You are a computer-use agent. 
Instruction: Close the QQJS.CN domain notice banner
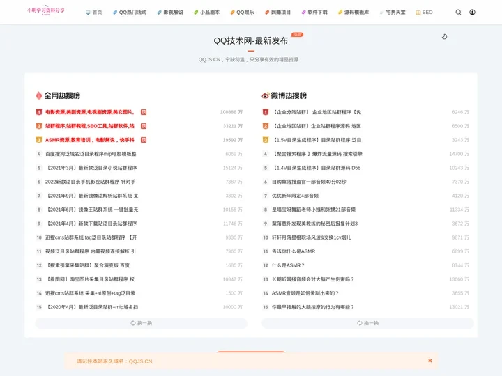[430, 361]
